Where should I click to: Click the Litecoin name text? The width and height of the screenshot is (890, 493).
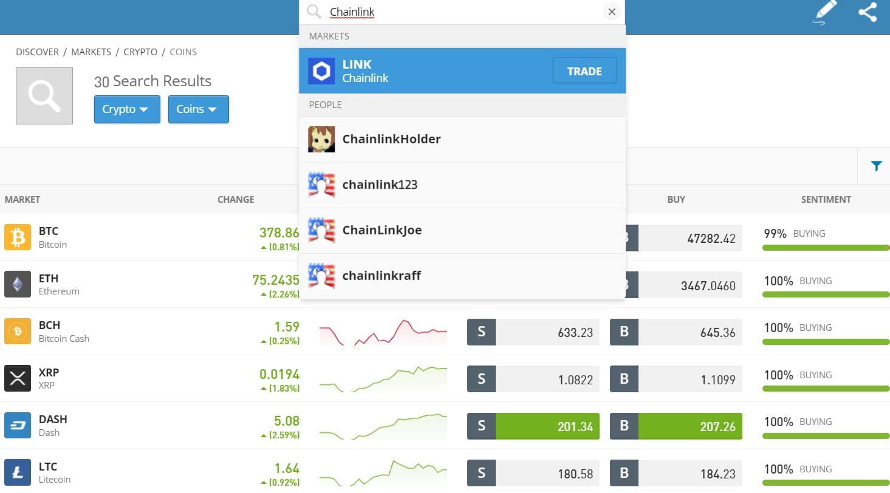click(x=55, y=480)
